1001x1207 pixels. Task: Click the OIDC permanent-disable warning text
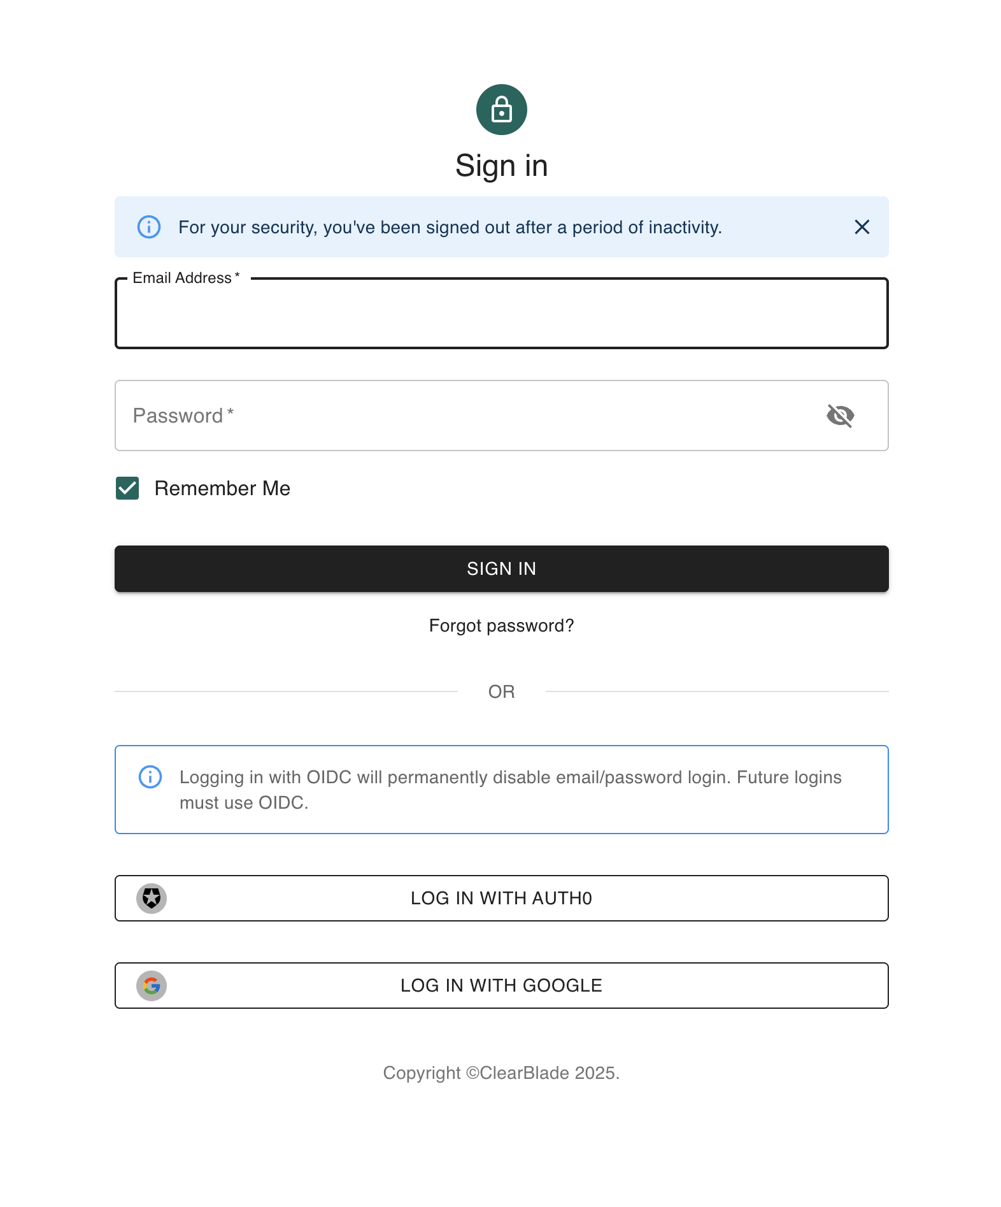coord(509,790)
